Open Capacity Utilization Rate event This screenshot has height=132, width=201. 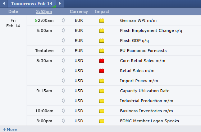point(145,91)
